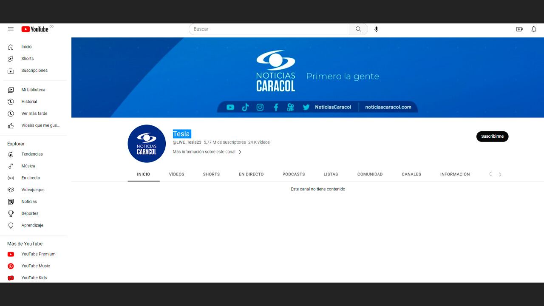This screenshot has height=306, width=544.
Task: Open the voice search microphone
Action: pos(376,29)
